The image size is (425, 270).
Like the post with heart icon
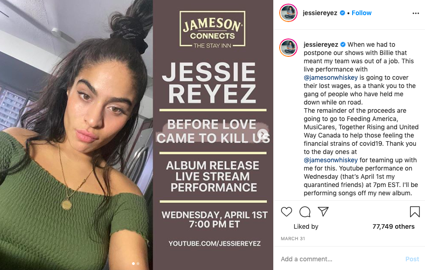point(286,212)
